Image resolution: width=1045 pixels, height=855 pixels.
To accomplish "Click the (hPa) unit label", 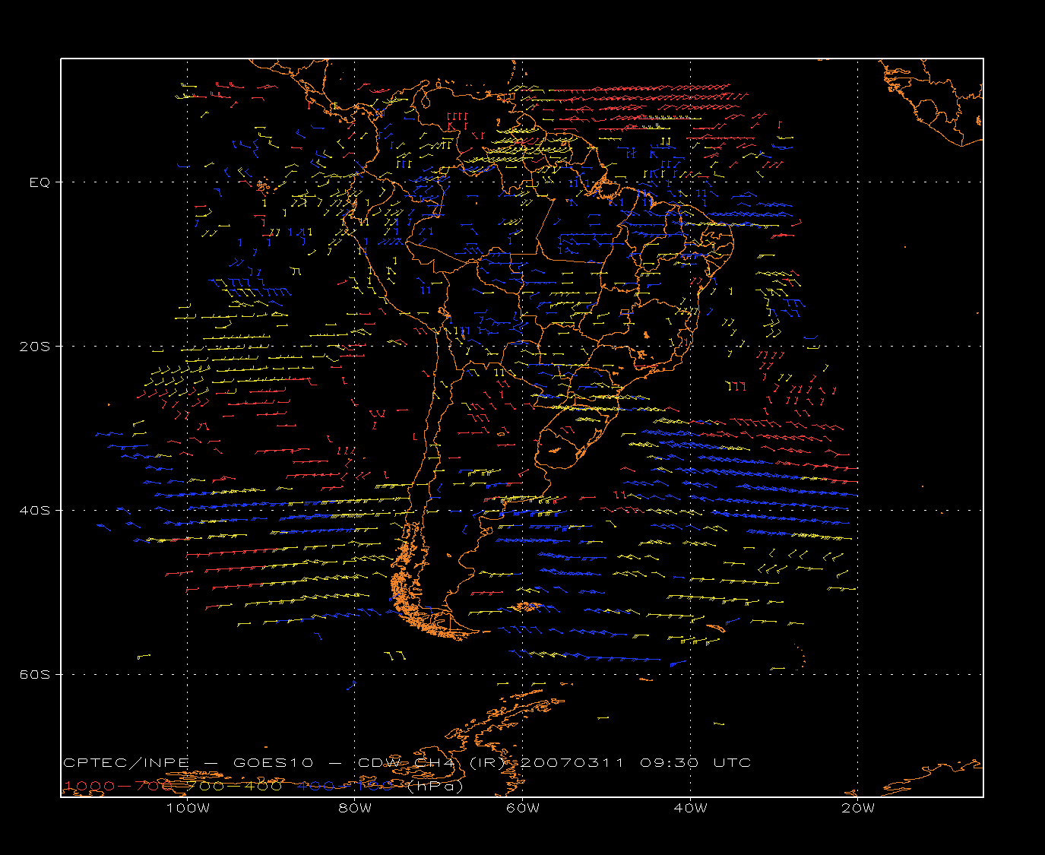I will pos(435,786).
